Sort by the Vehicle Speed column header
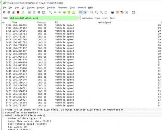The image size is (162, 130). [104, 22]
